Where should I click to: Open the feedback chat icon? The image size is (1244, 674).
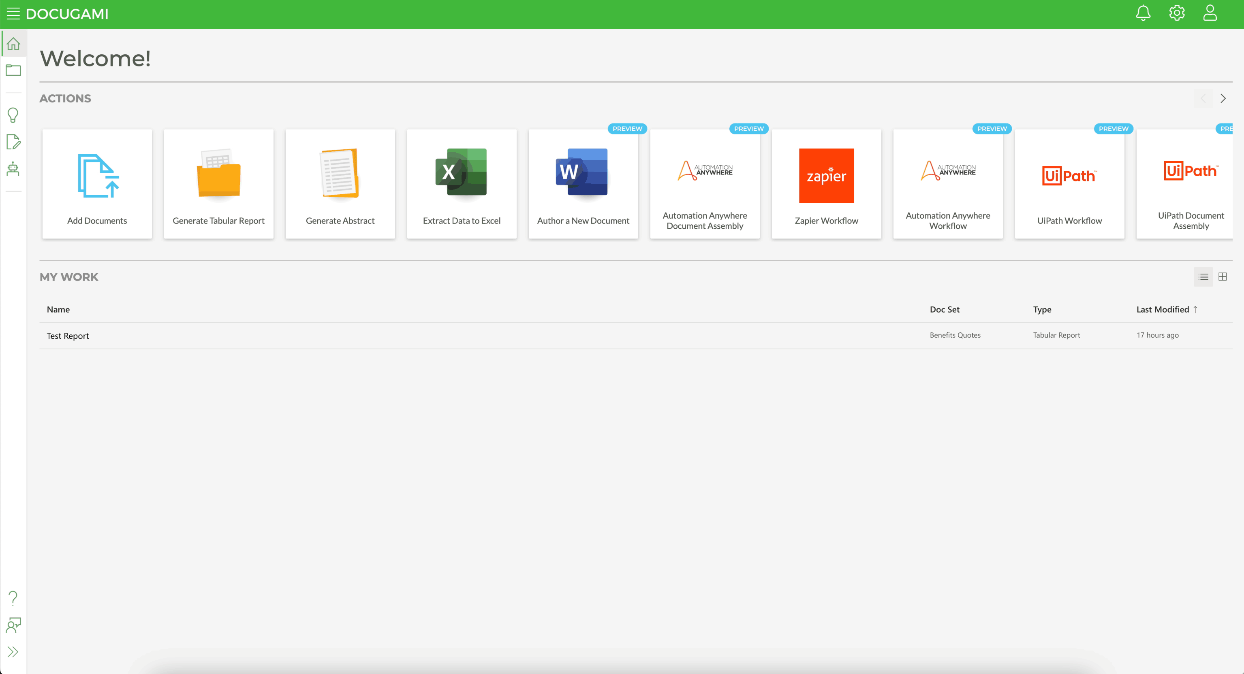[13, 625]
